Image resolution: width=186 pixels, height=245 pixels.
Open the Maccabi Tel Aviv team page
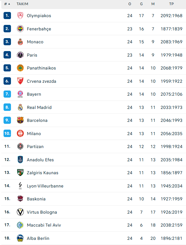point(44,225)
